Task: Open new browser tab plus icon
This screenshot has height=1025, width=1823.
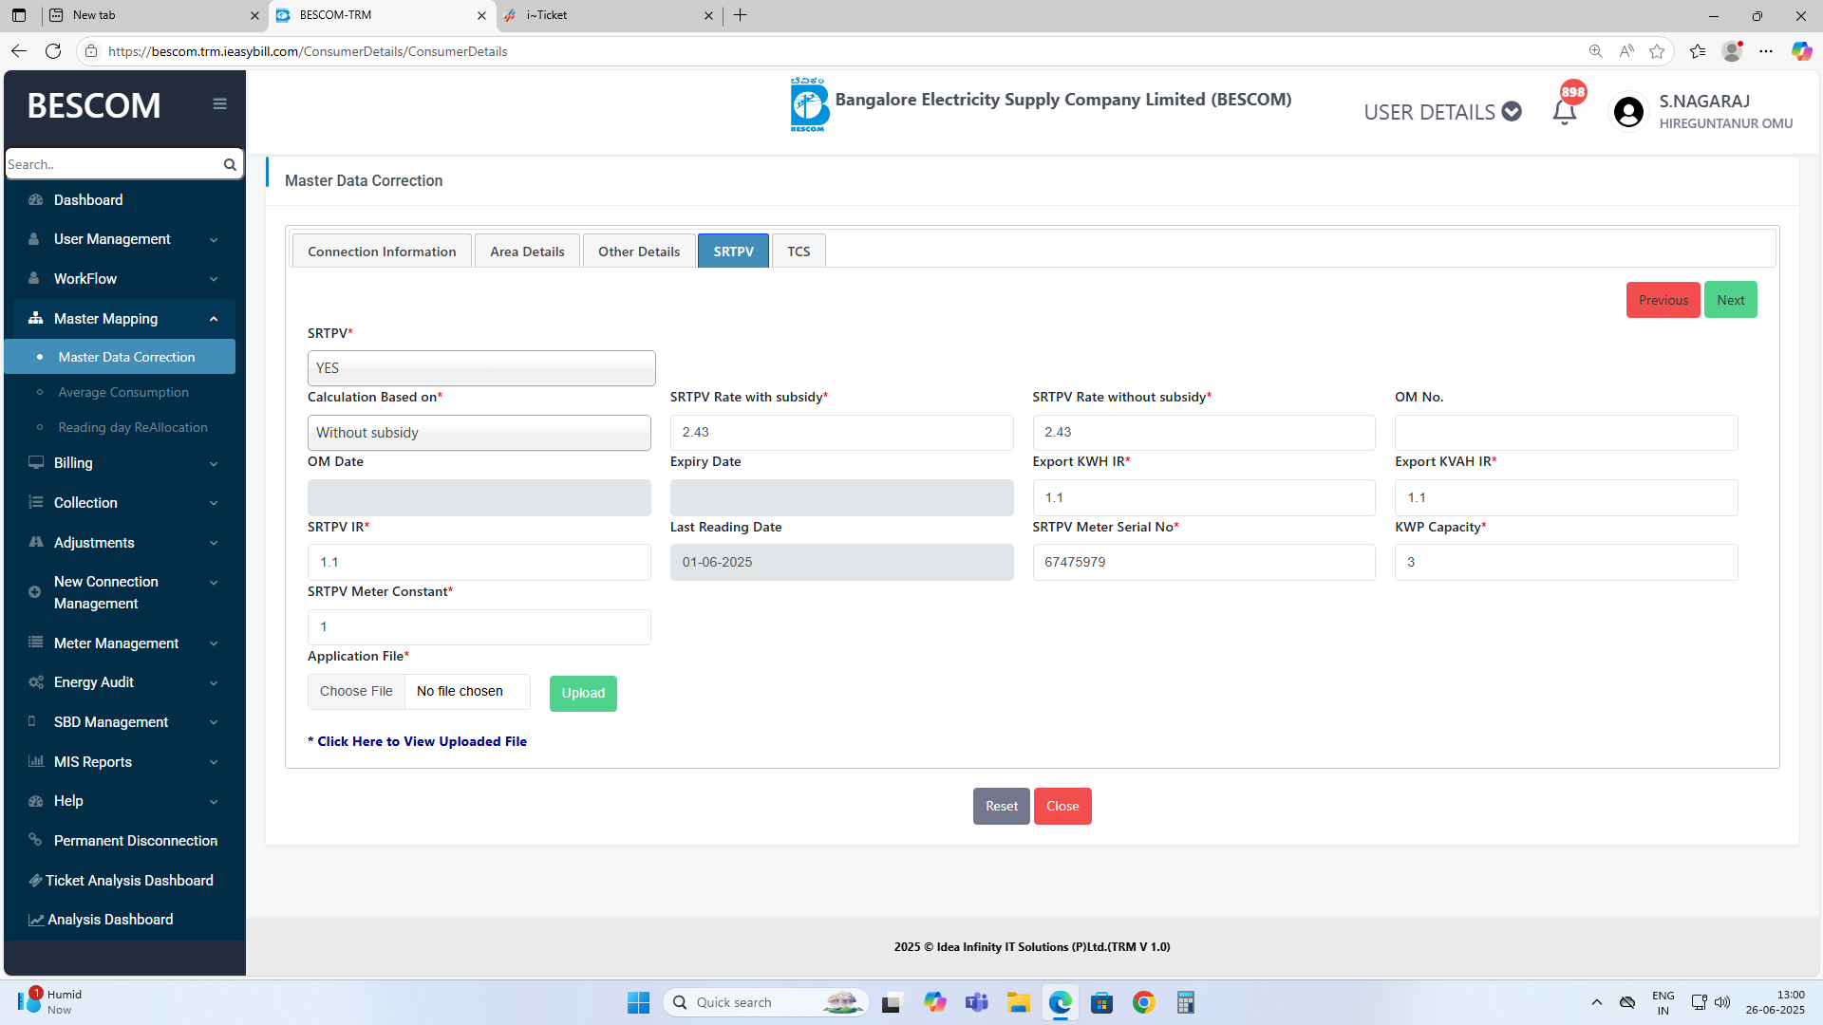Action: tap(741, 15)
